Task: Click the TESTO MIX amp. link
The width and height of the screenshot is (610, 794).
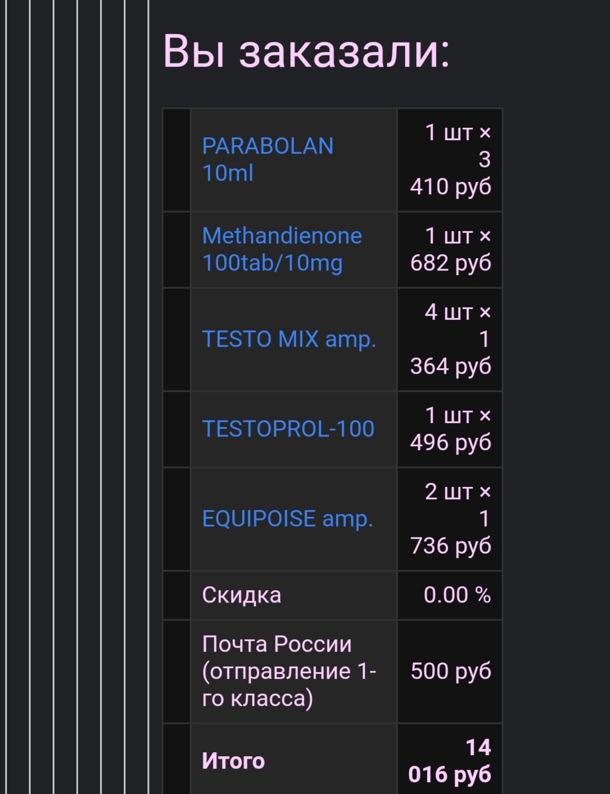Action: 289,339
